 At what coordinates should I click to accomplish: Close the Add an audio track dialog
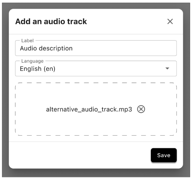point(170,22)
